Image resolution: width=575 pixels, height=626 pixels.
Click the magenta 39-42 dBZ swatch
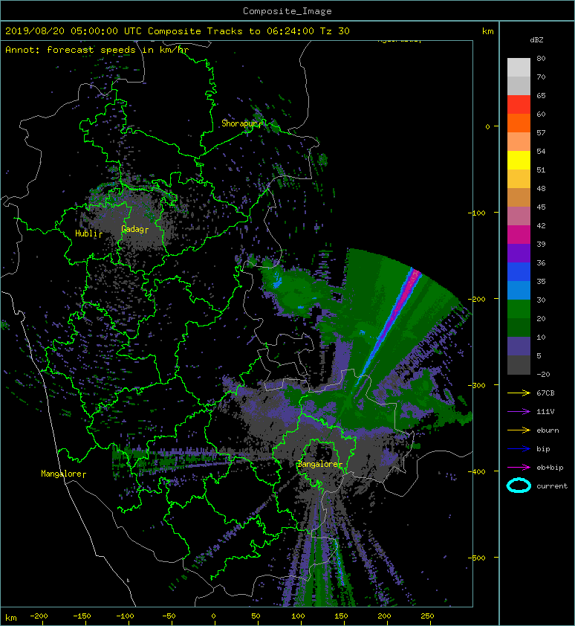(x=519, y=234)
